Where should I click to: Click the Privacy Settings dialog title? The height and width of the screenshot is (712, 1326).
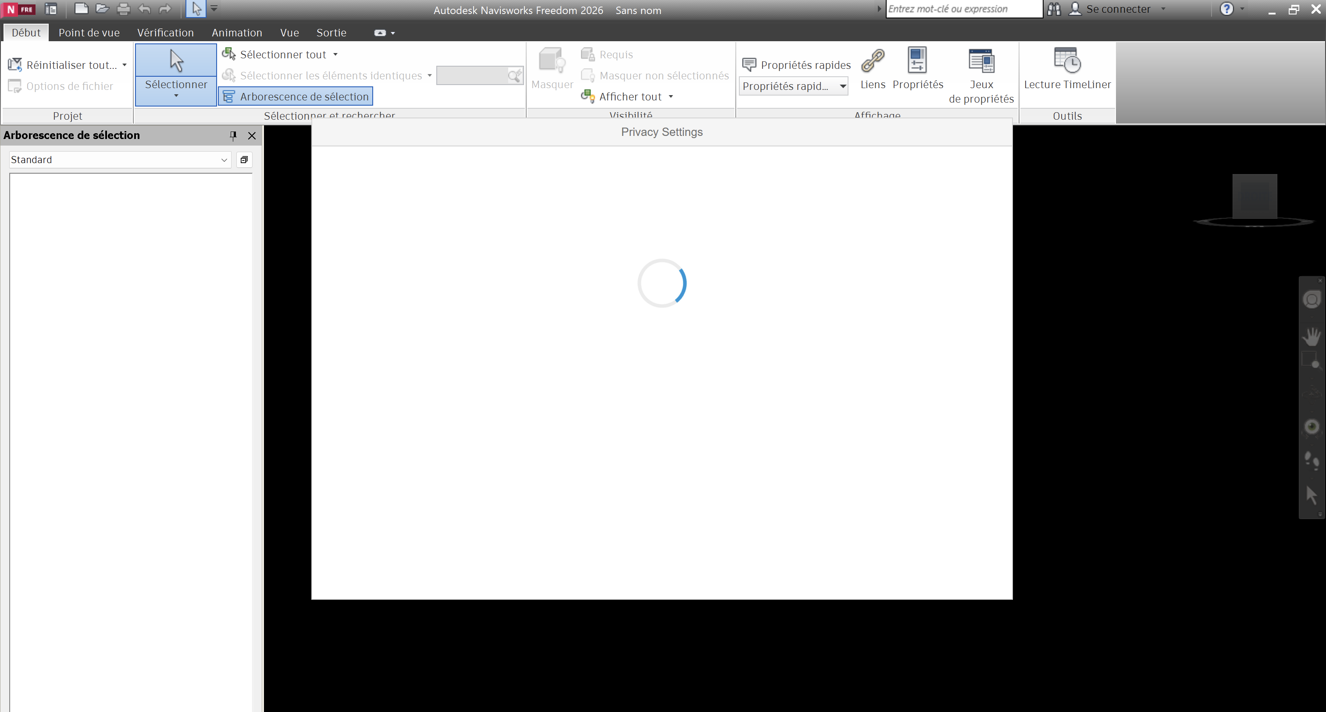(661, 132)
